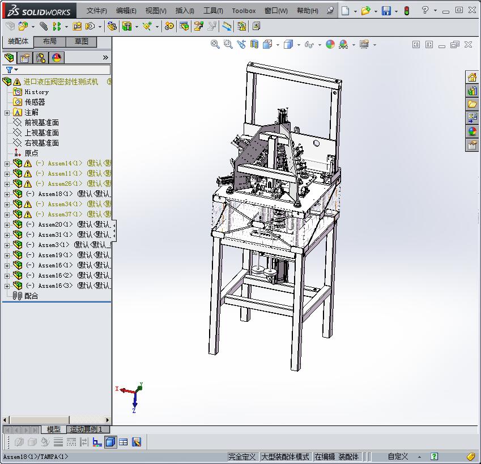Click the Previous View icon

(x=241, y=44)
